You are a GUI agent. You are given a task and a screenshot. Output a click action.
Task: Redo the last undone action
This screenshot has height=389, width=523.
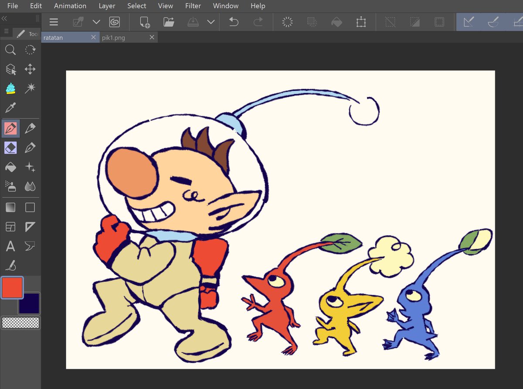click(x=258, y=22)
